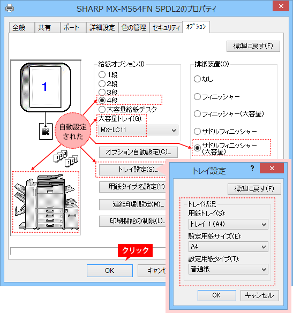Switch to the 全般 tab
This screenshot has height=313, width=293.
click(x=22, y=27)
